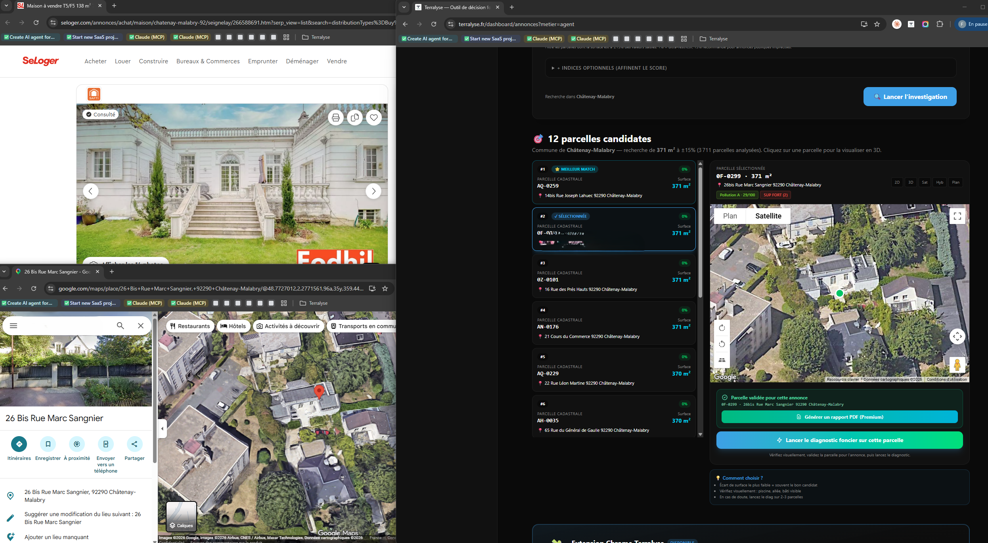988x543 pixels.
Task: Click Générer un rapport PDF (Premium)
Action: pyautogui.click(x=840, y=417)
